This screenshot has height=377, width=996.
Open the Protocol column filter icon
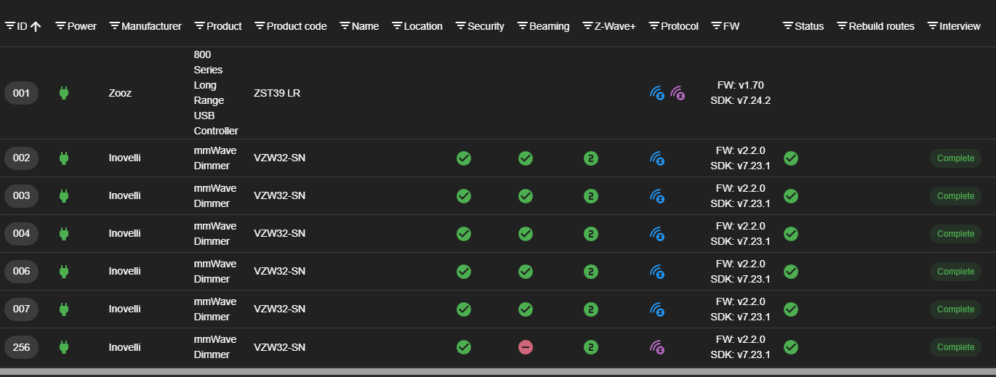(x=654, y=26)
